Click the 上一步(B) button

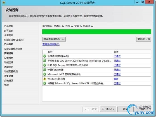pyautogui.click(x=91, y=109)
